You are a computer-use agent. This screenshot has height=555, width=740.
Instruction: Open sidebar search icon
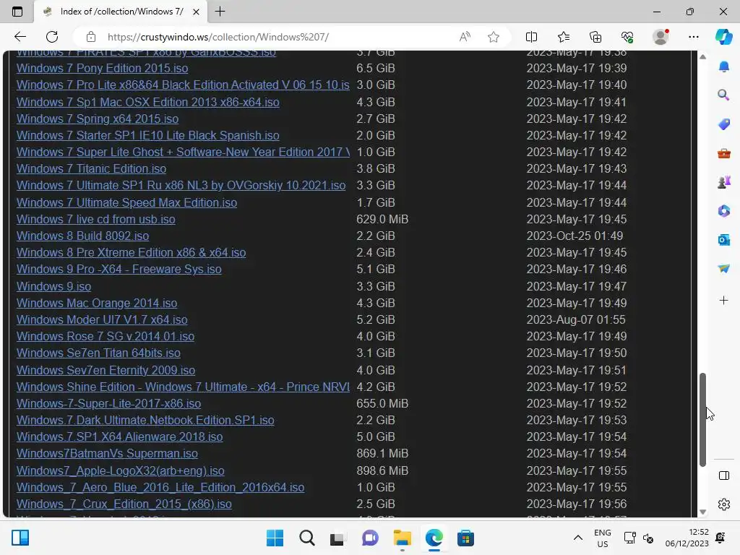724,96
